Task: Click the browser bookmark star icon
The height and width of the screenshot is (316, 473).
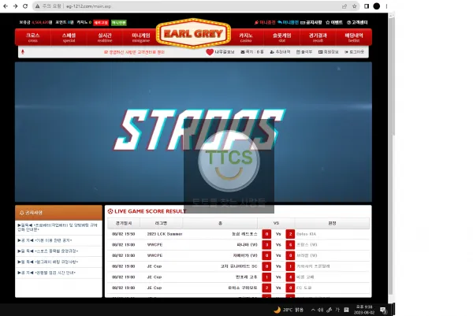Action: point(354,6)
